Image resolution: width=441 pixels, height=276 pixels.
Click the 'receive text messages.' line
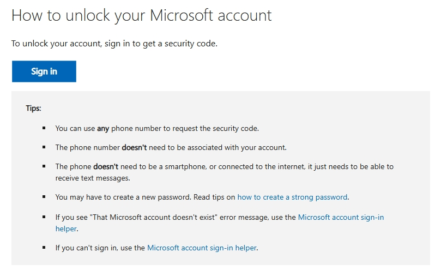point(93,178)
